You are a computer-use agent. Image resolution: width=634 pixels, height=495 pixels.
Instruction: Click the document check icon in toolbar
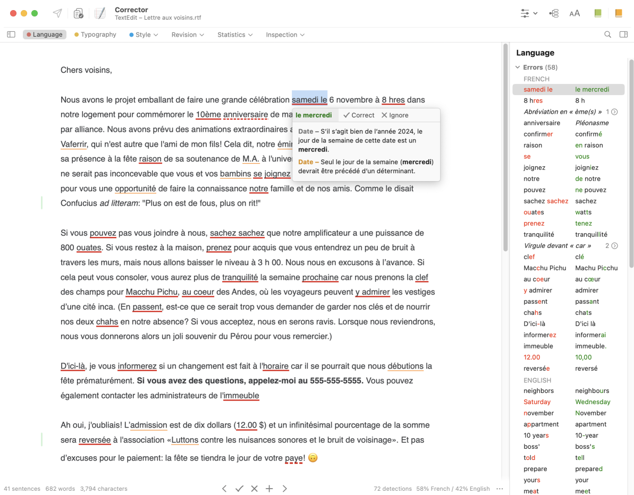coord(79,13)
